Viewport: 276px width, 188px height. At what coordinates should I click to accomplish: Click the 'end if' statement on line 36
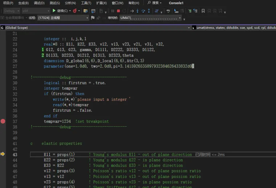coord(50,116)
